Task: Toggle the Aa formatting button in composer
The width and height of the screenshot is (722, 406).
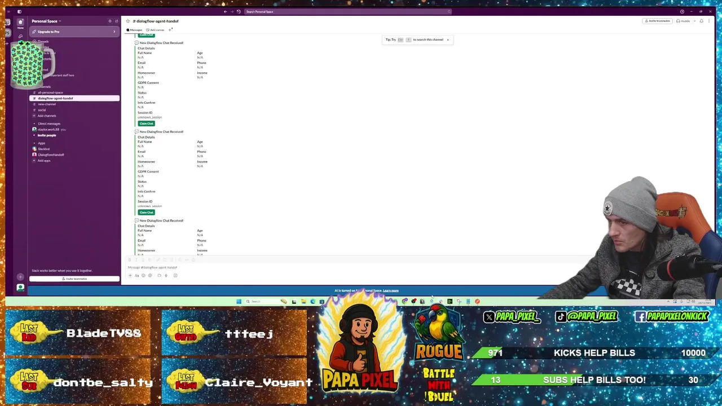Action: click(x=137, y=275)
